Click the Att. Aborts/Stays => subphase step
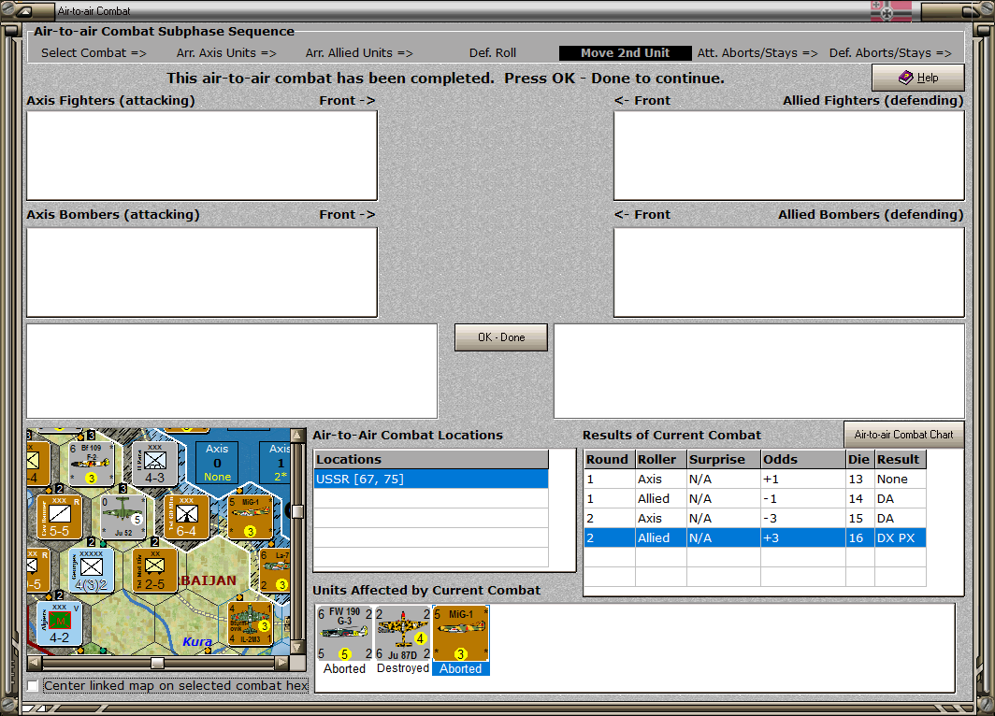This screenshot has width=995, height=716. point(757,53)
